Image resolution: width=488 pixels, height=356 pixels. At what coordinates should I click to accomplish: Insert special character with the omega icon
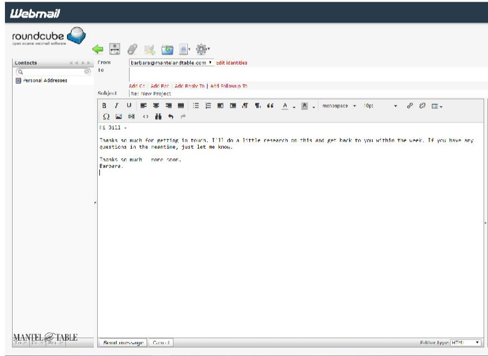106,116
